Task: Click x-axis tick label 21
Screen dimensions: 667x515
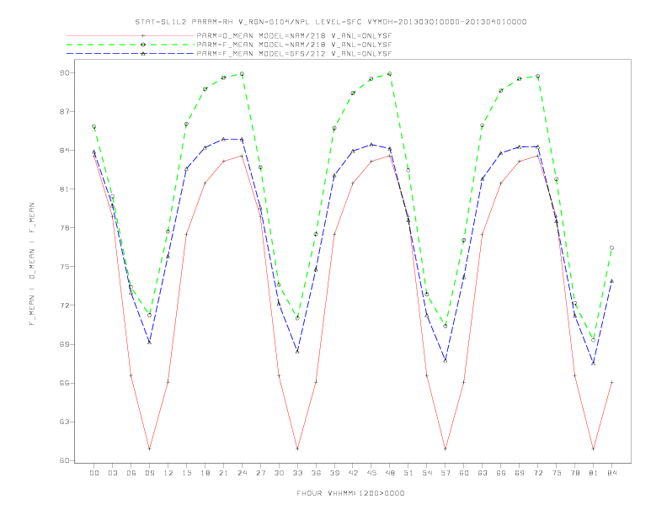Action: (223, 473)
